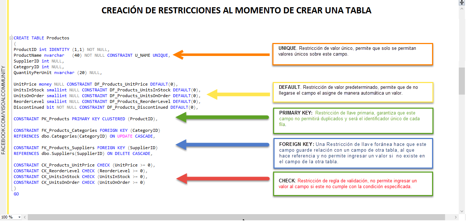Click the GO statement at the script end
The image size is (466, 221).
(16, 194)
